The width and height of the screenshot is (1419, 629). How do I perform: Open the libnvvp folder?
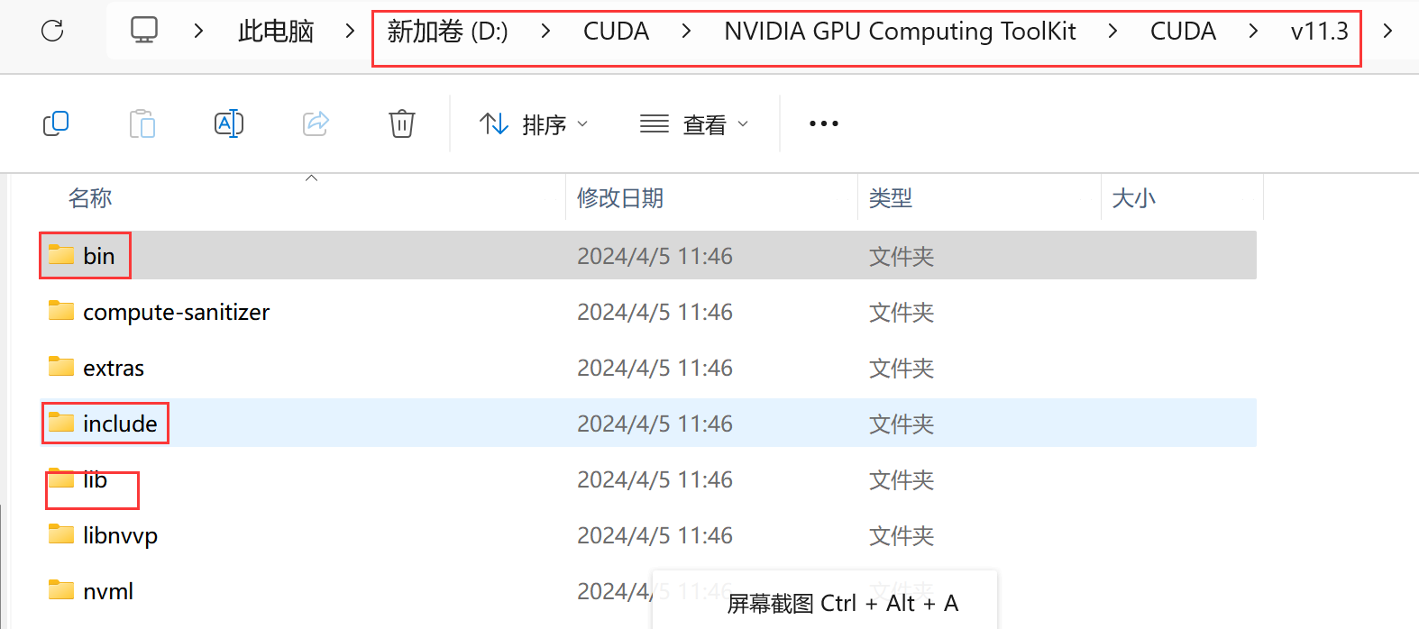click(x=120, y=535)
